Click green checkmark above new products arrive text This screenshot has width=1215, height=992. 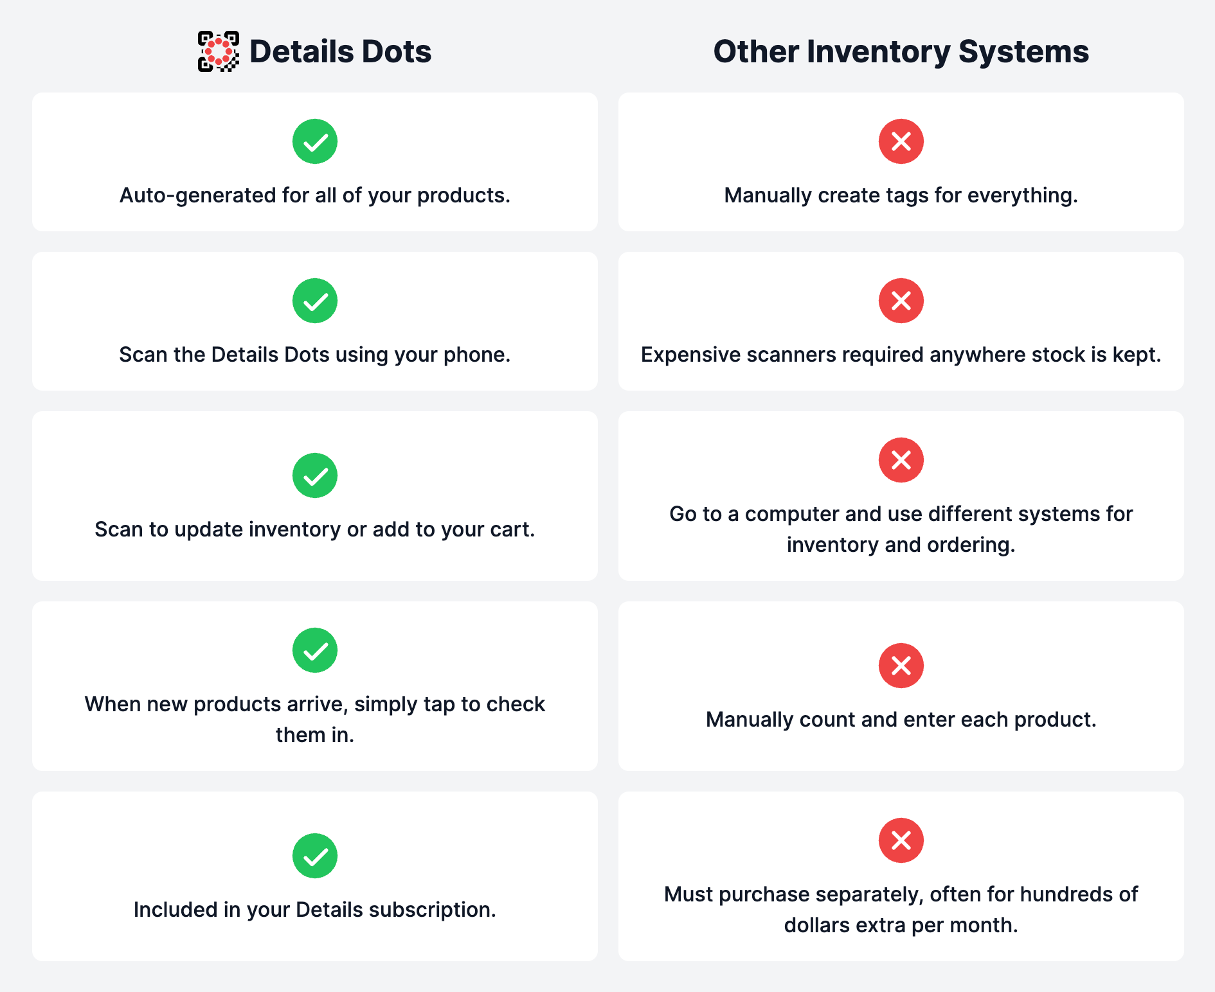(x=315, y=650)
